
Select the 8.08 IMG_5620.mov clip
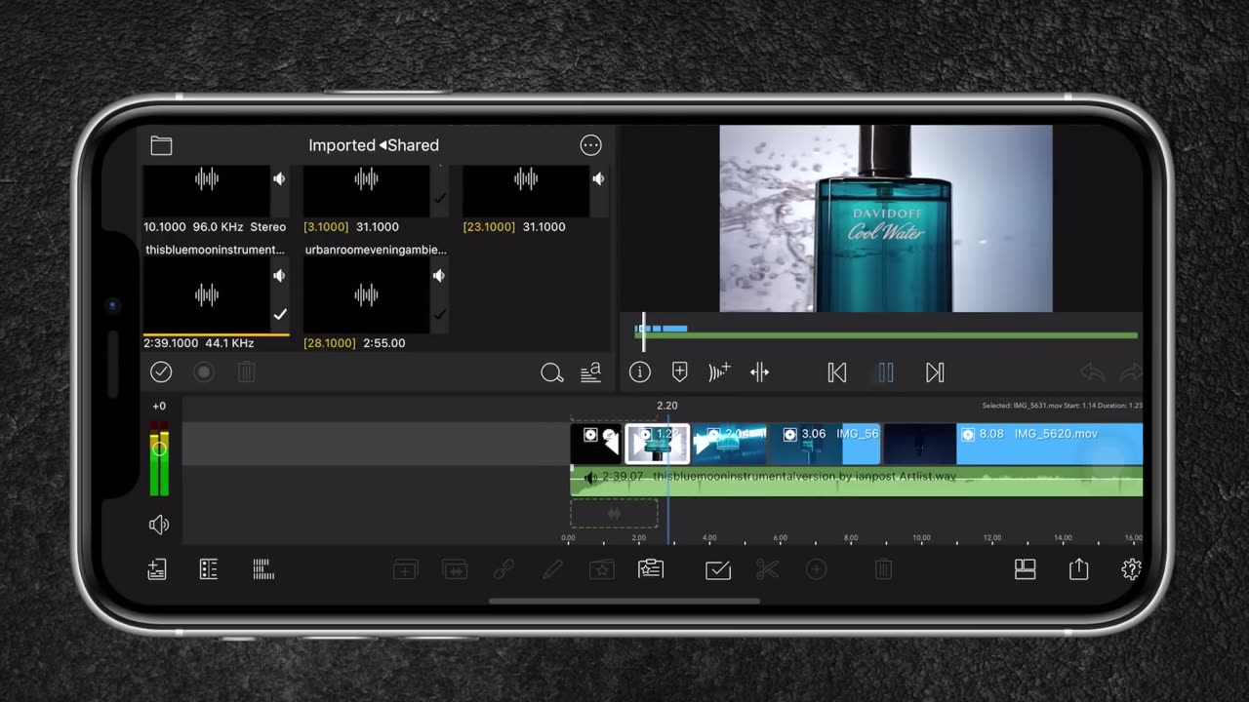pos(1013,444)
